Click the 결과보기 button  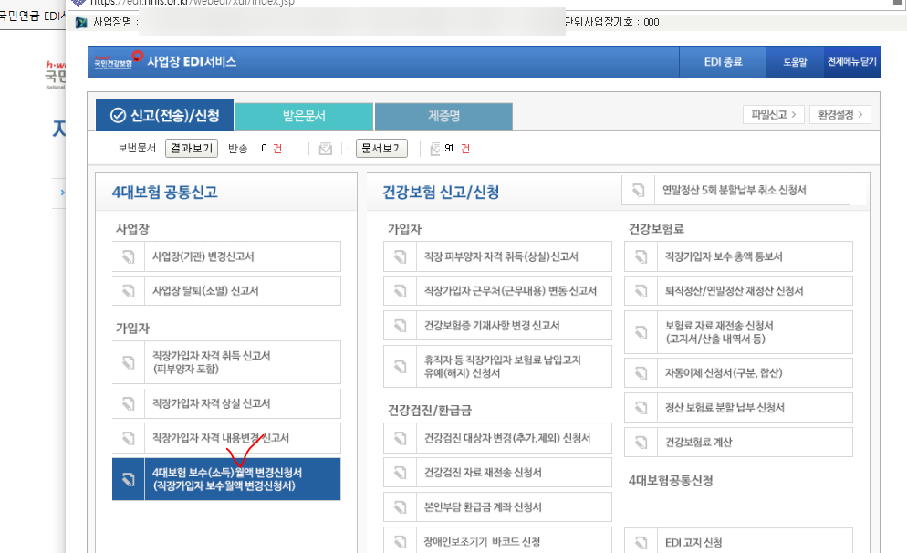click(192, 148)
